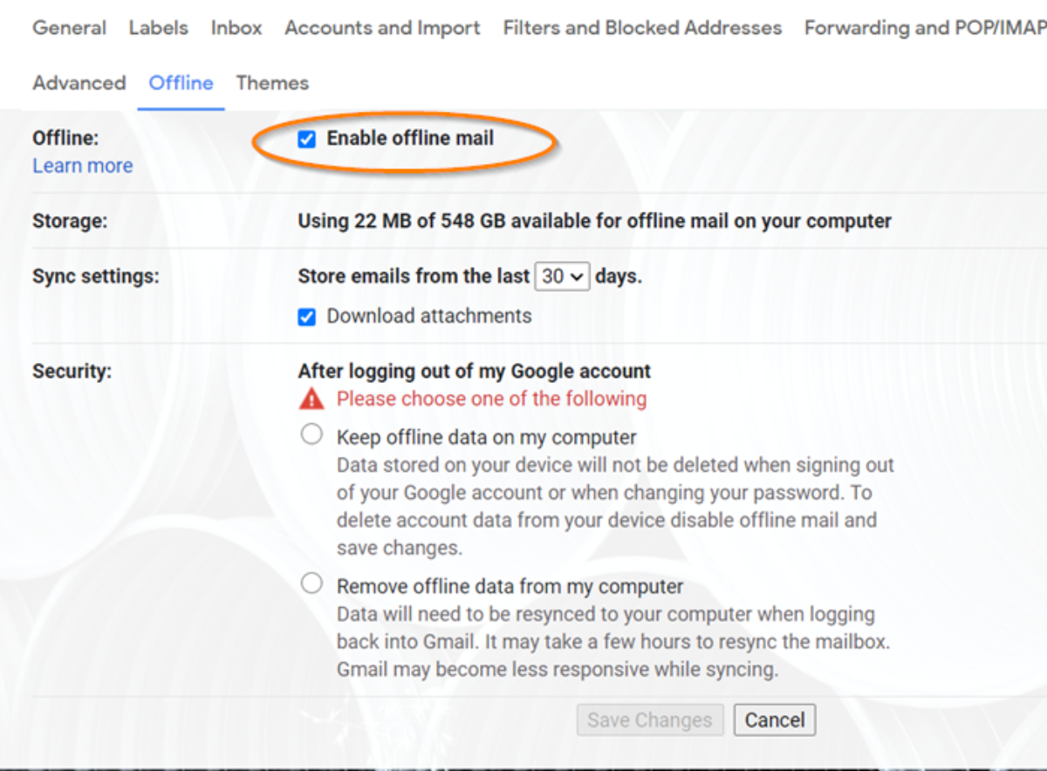1047x771 pixels.
Task: Click the red 'Please choose one' warning text
Action: pos(492,399)
